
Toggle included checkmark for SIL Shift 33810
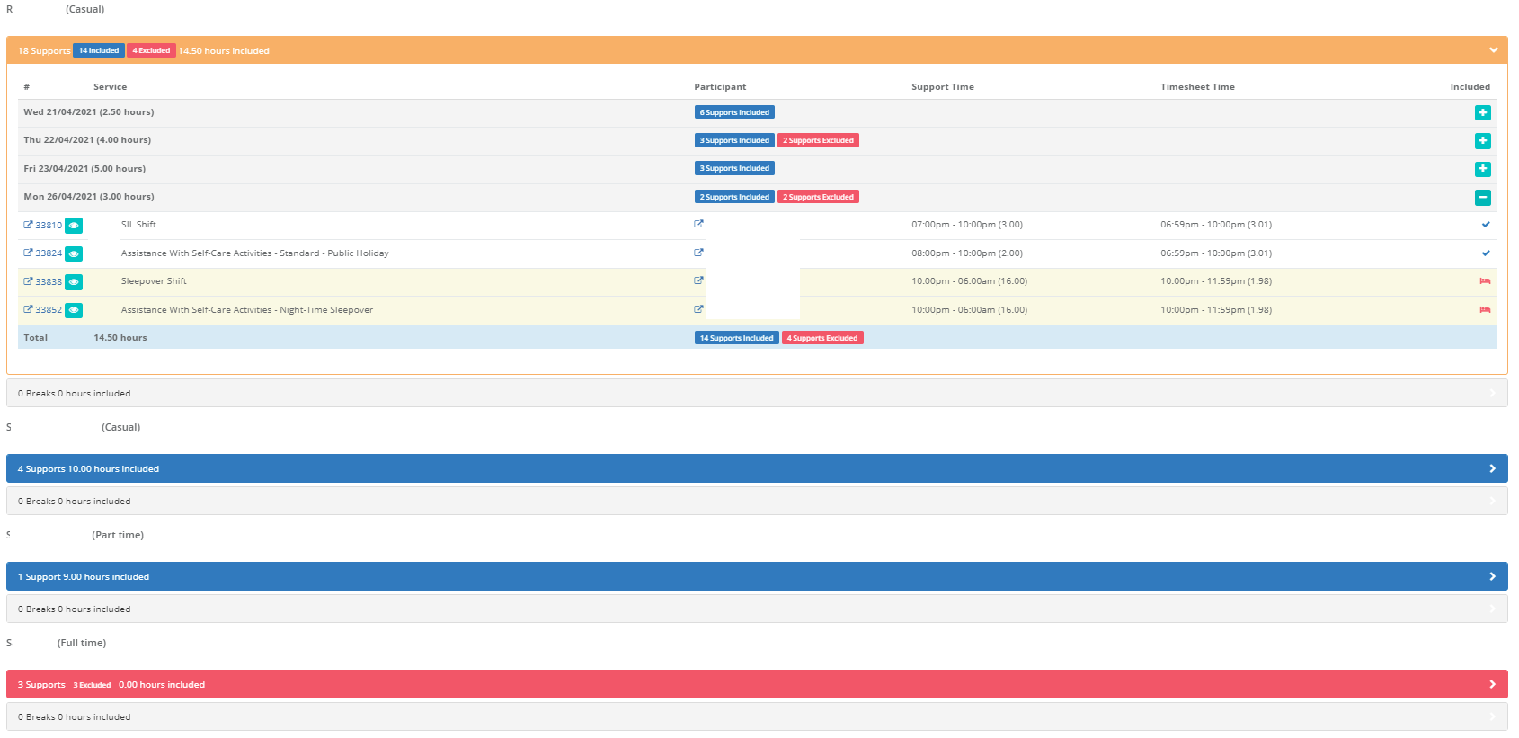1486,225
